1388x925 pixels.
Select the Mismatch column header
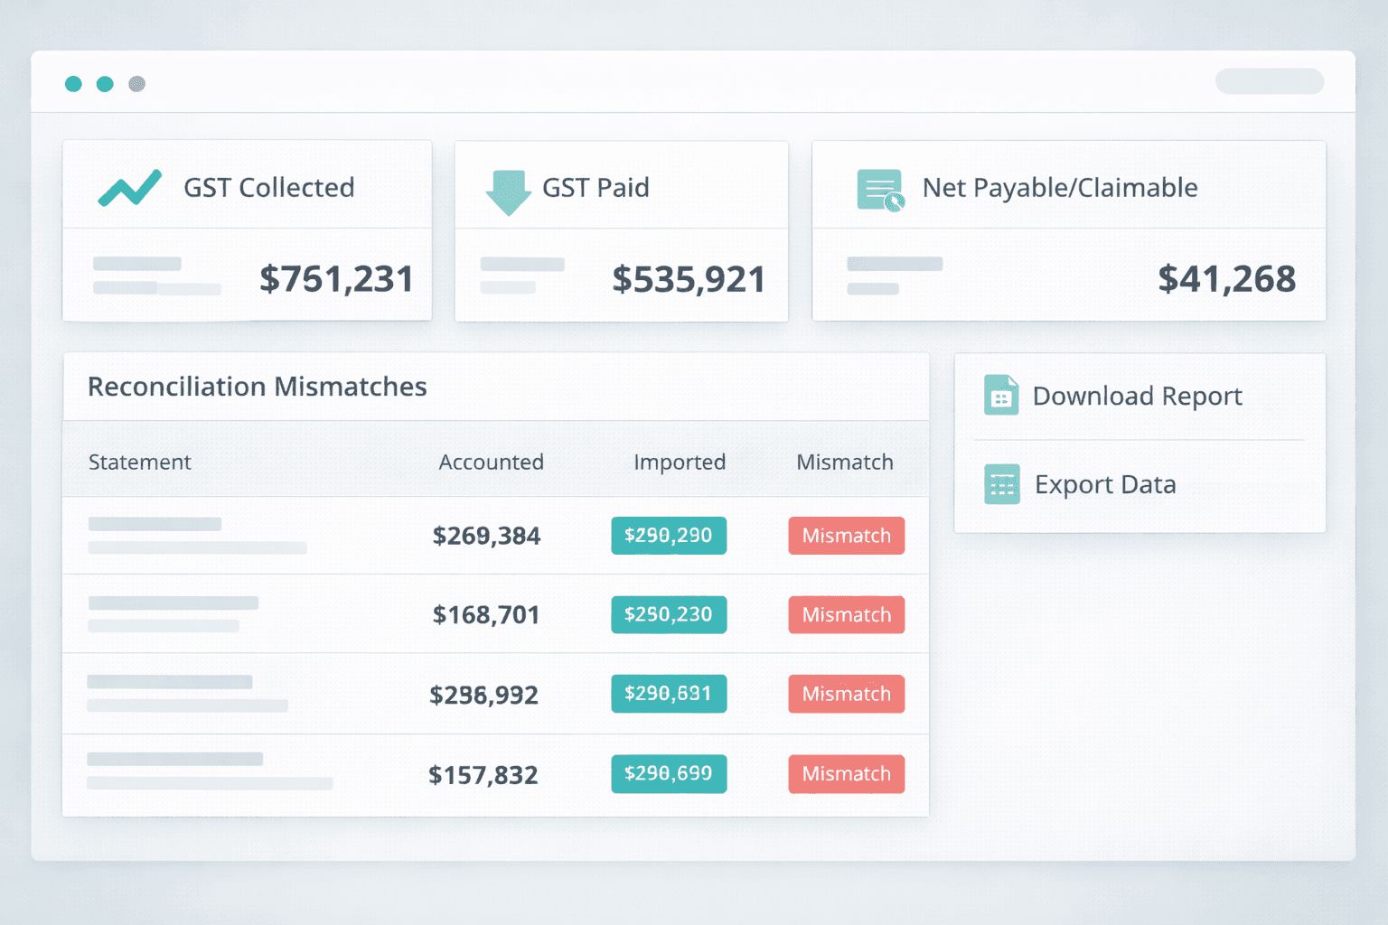(x=844, y=462)
